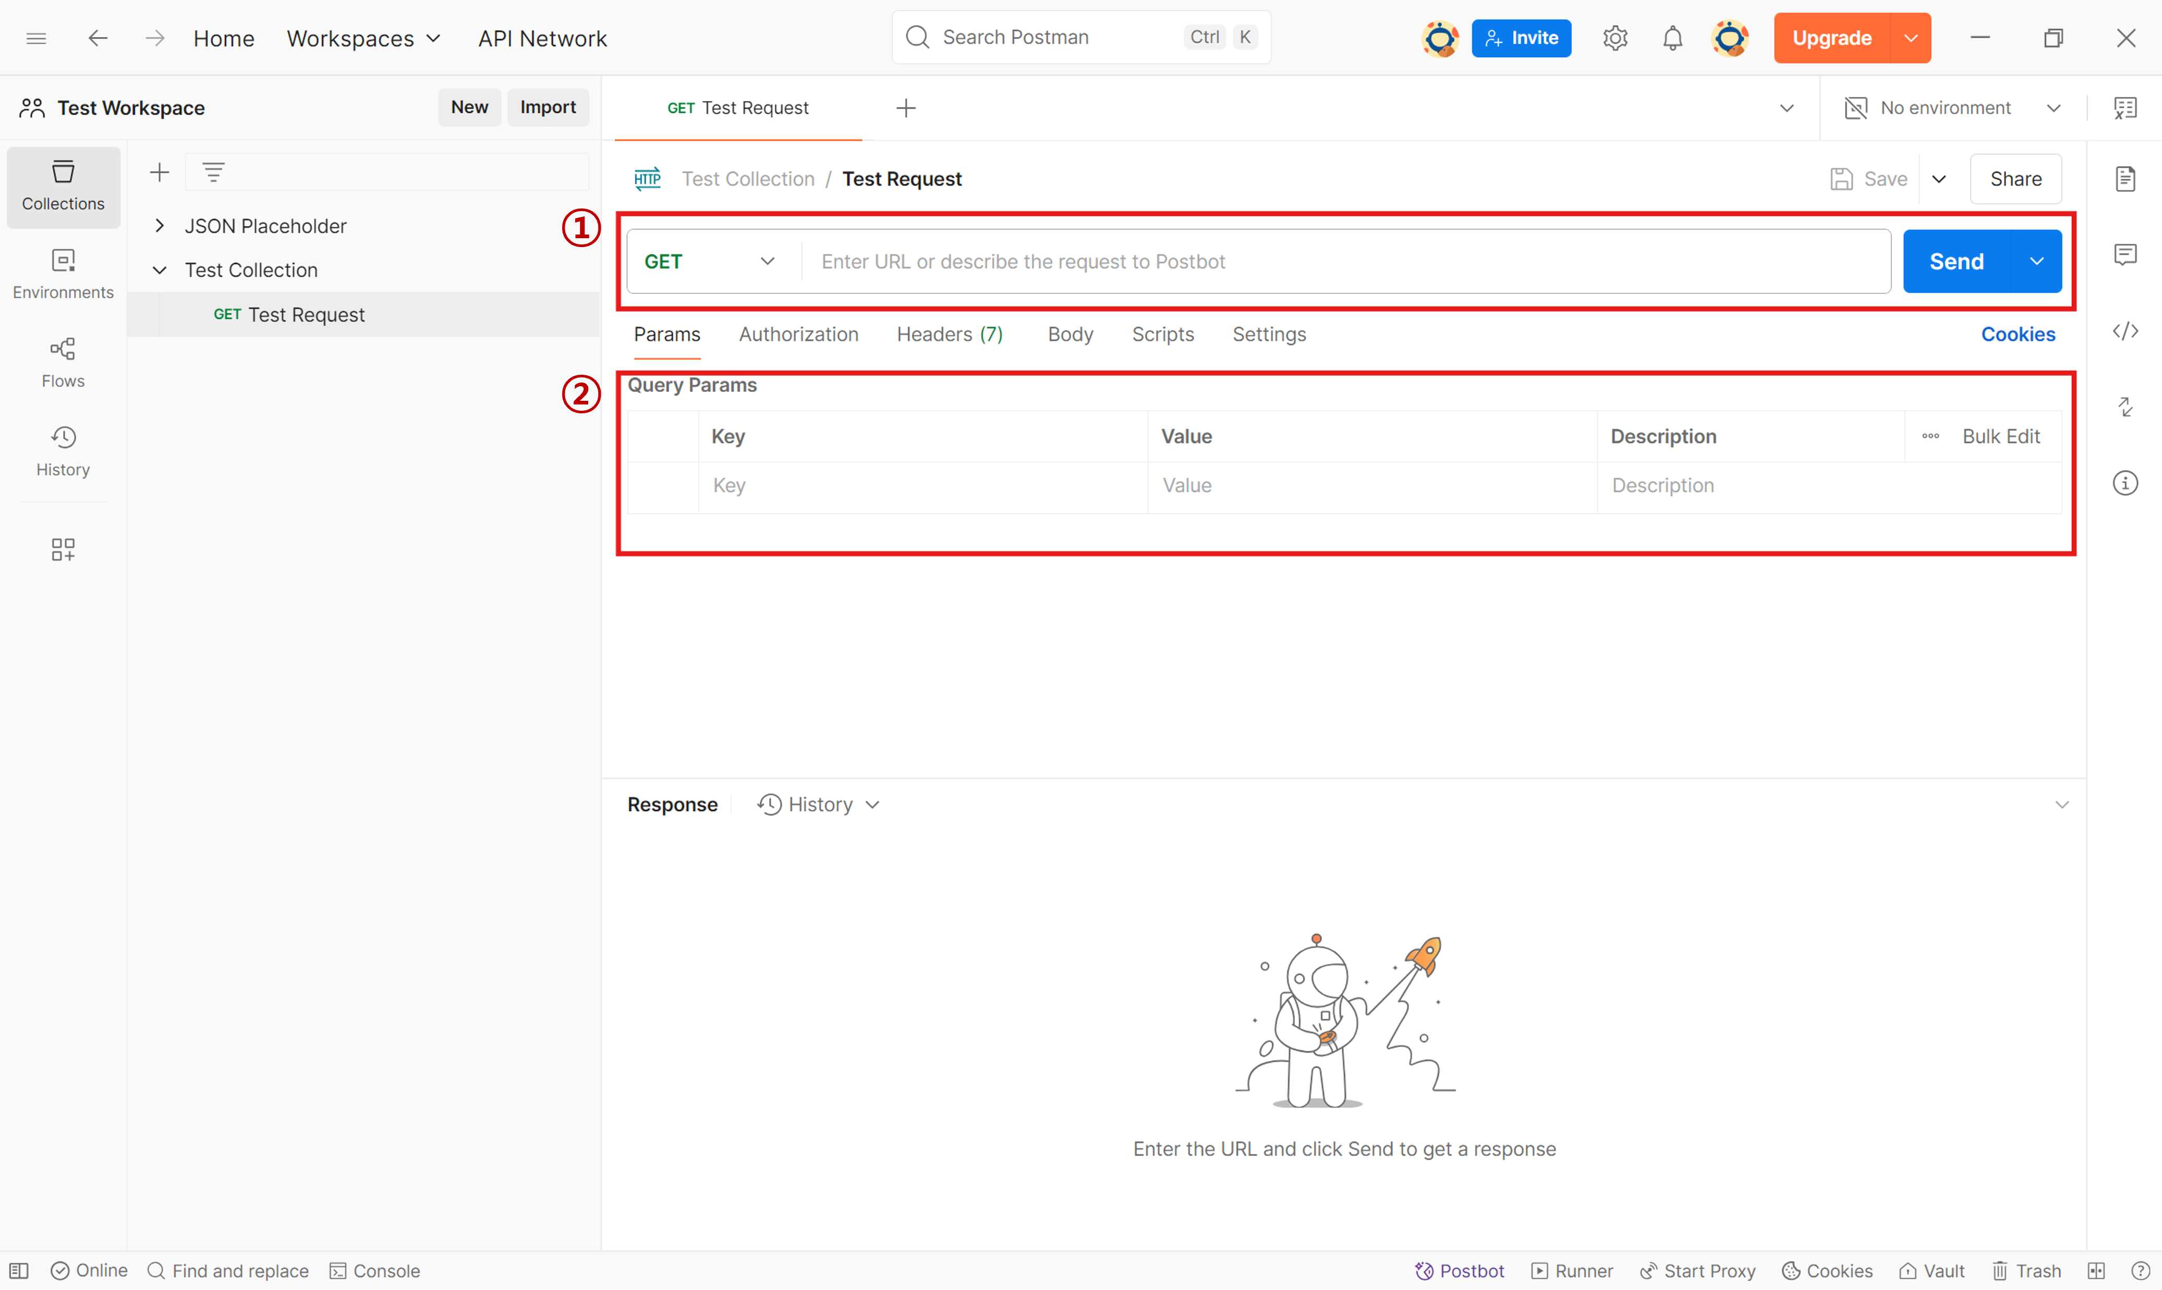The height and width of the screenshot is (1290, 2162).
Task: Switch to the Authorization tab
Action: (x=798, y=335)
